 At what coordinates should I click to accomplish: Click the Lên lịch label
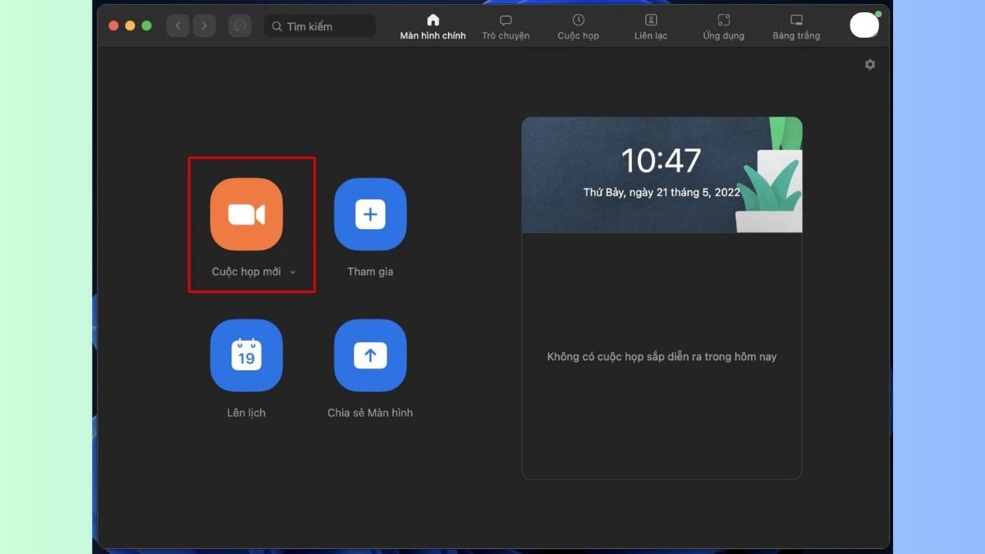(246, 413)
